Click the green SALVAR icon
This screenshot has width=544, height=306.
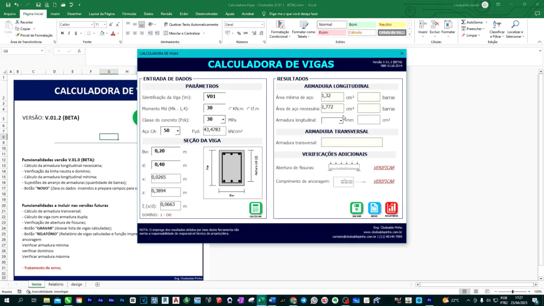click(356, 208)
